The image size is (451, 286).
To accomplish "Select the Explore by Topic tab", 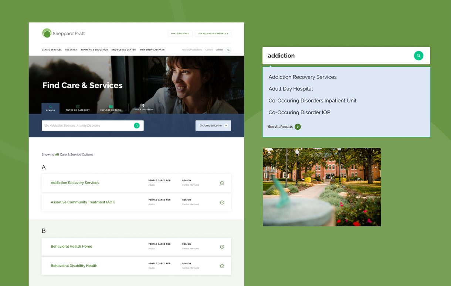I will coord(111,108).
